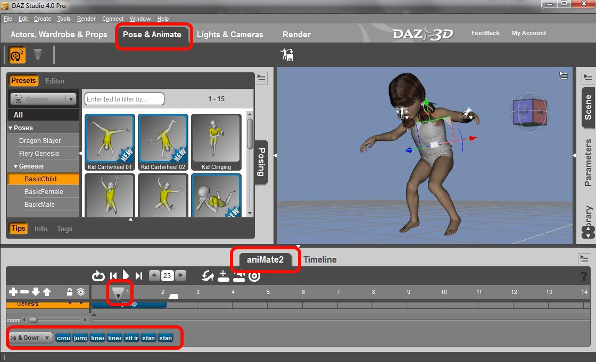596x362 pixels.
Task: Move track down with down arrow icon
Action: tap(35, 292)
